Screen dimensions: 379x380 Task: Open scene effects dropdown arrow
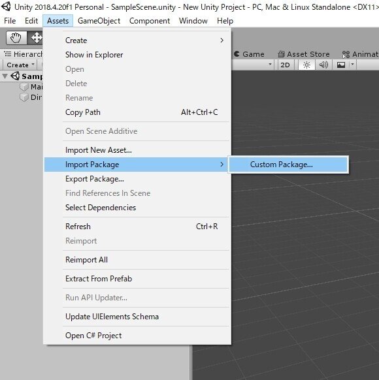(x=352, y=65)
